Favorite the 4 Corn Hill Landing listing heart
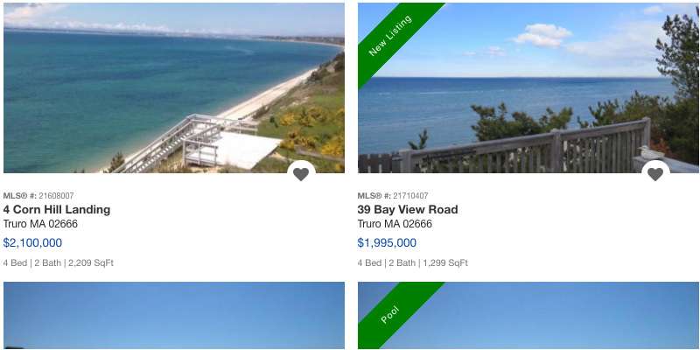The height and width of the screenshot is (350, 700). [x=301, y=174]
